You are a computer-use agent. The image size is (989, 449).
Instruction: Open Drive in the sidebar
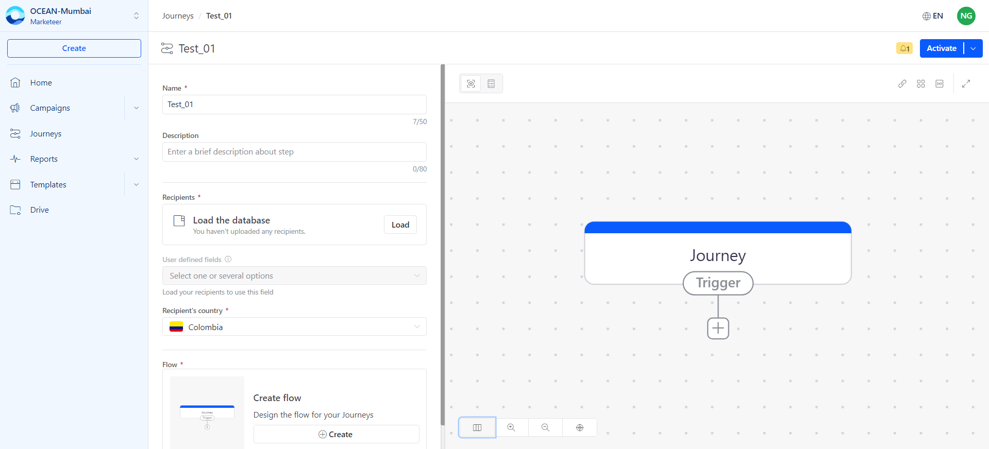click(39, 210)
